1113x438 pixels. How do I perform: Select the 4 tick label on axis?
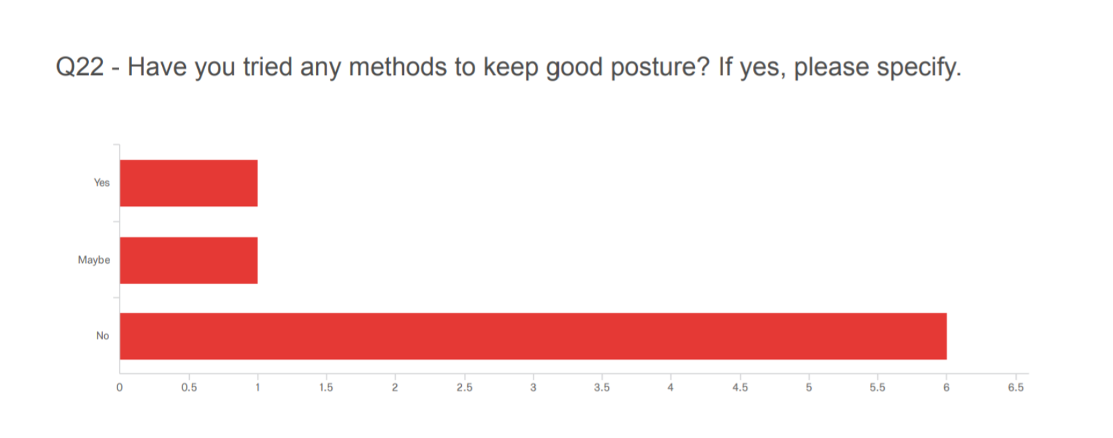670,388
